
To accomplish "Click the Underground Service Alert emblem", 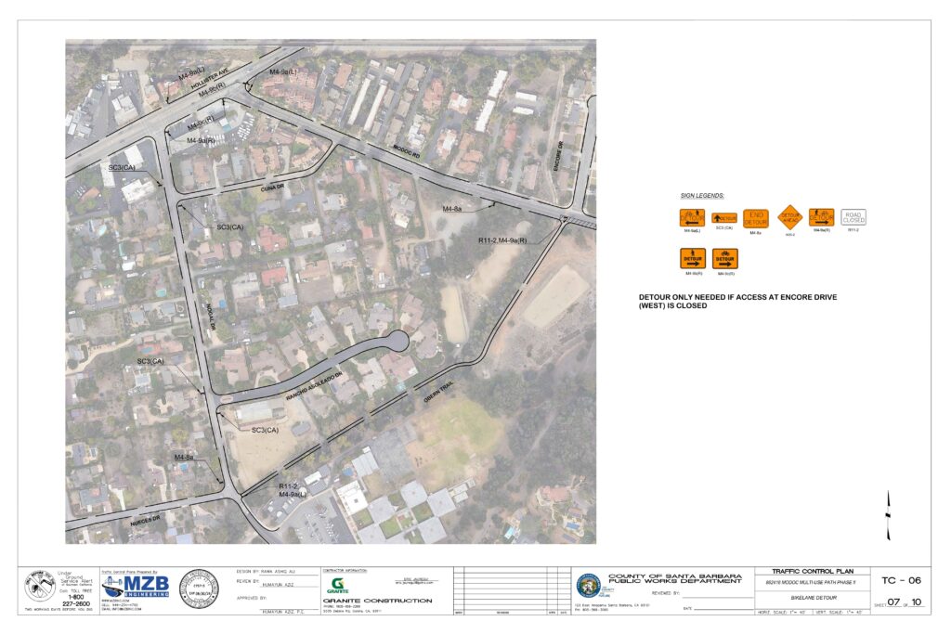I will click(x=40, y=587).
